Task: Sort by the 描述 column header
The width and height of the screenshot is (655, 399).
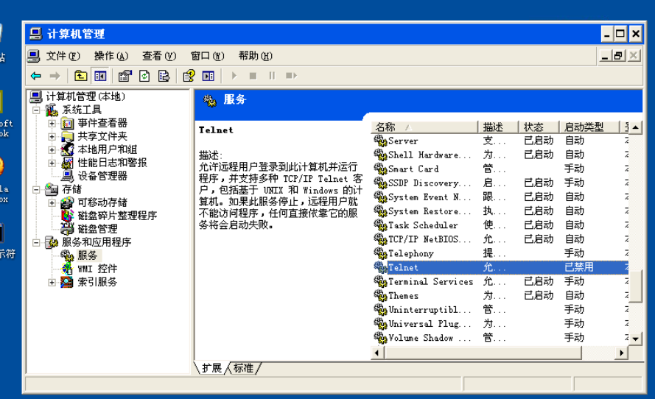Action: pos(498,127)
